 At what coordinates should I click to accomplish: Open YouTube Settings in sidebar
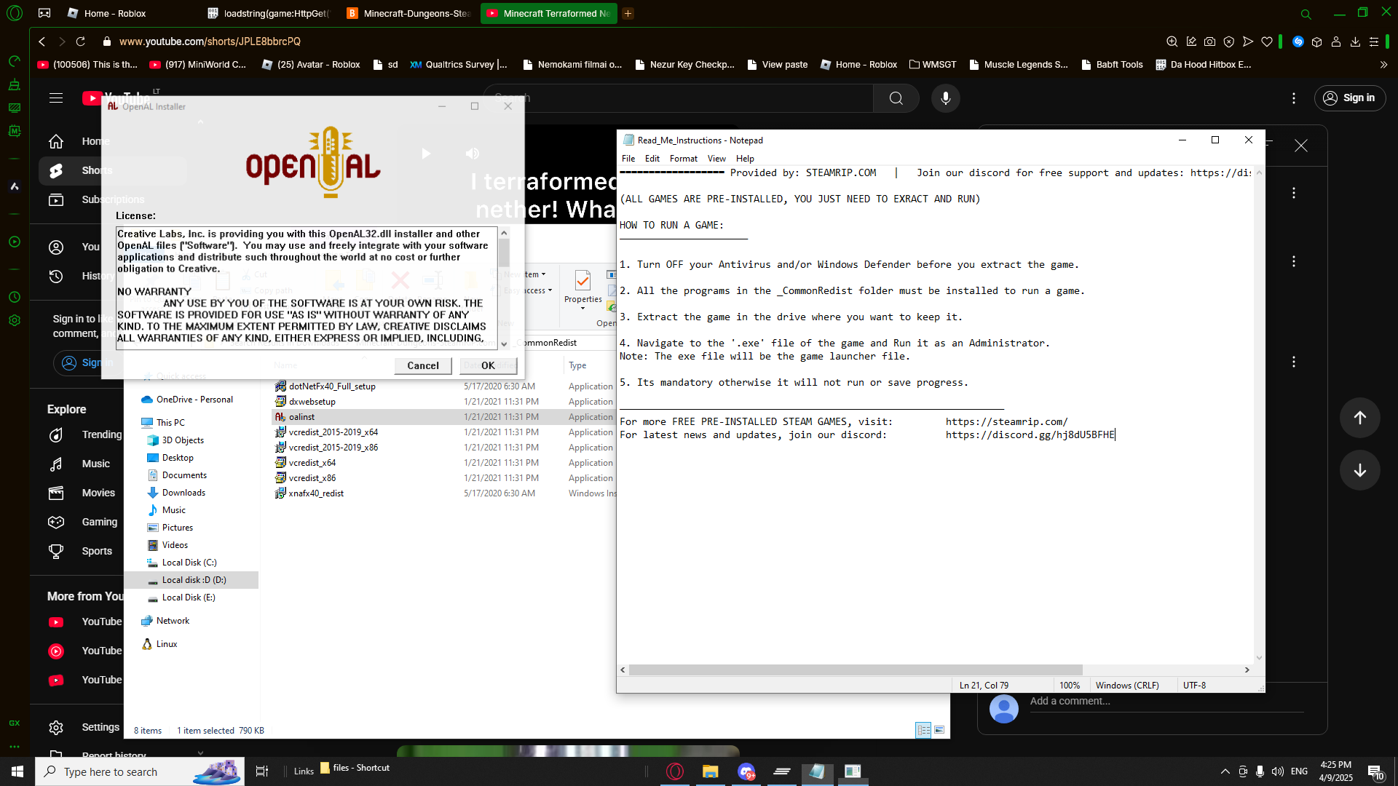tap(85, 727)
